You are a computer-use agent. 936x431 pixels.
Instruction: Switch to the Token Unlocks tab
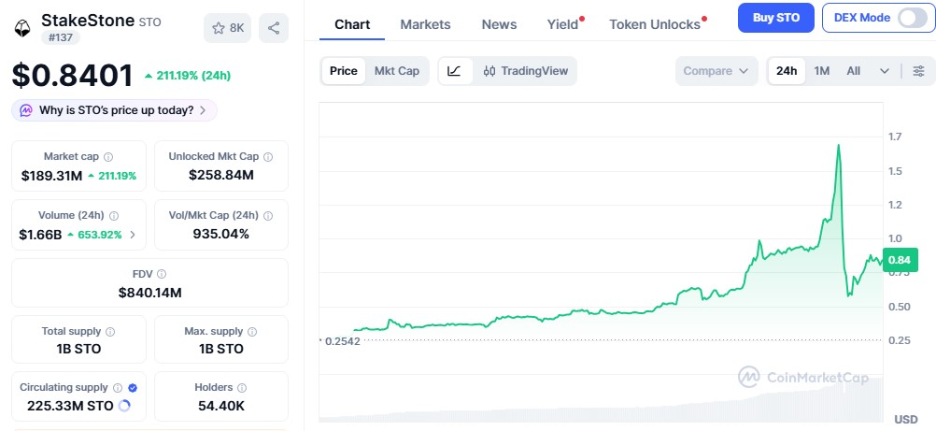tap(655, 24)
